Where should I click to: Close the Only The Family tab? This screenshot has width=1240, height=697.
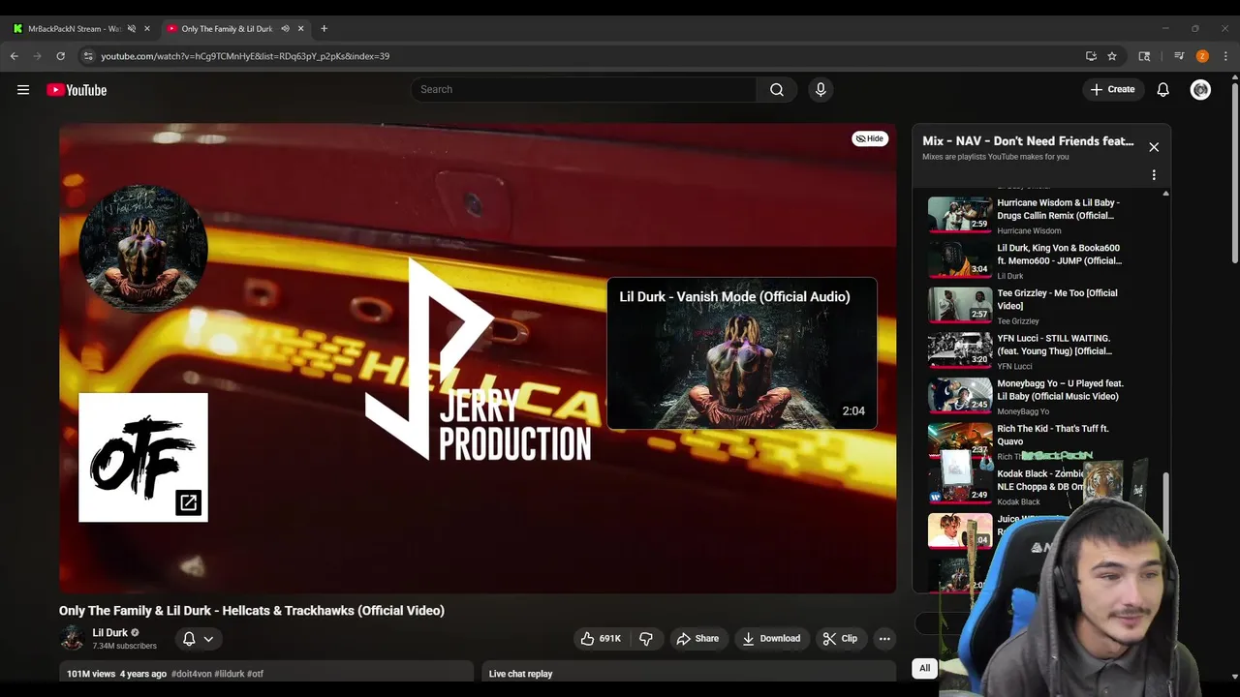point(300,28)
